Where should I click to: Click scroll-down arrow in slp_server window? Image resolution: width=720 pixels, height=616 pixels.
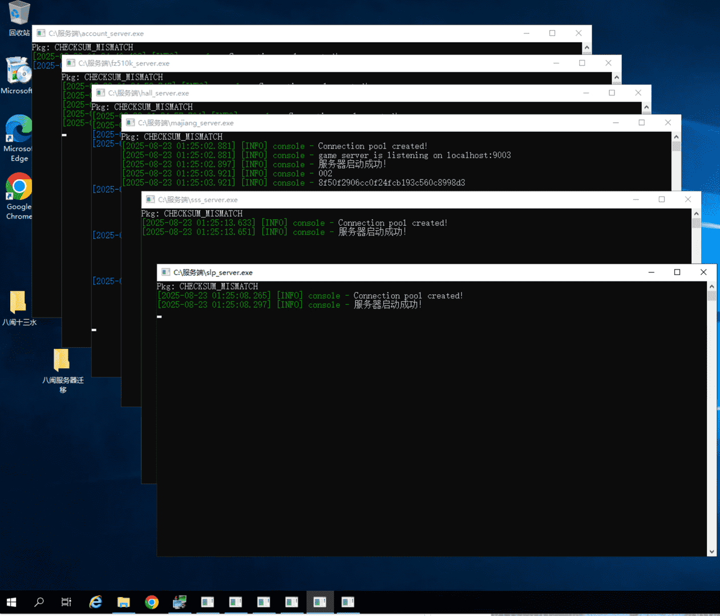click(711, 551)
